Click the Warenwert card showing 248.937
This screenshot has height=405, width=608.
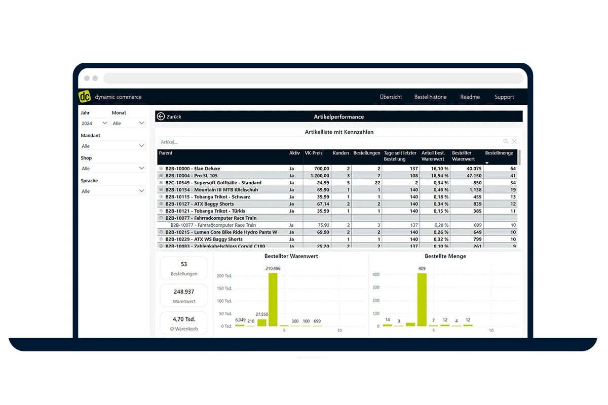click(183, 296)
